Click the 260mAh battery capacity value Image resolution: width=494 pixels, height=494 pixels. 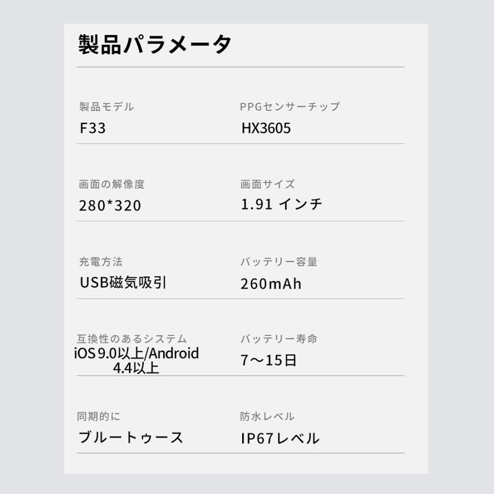coord(271,284)
